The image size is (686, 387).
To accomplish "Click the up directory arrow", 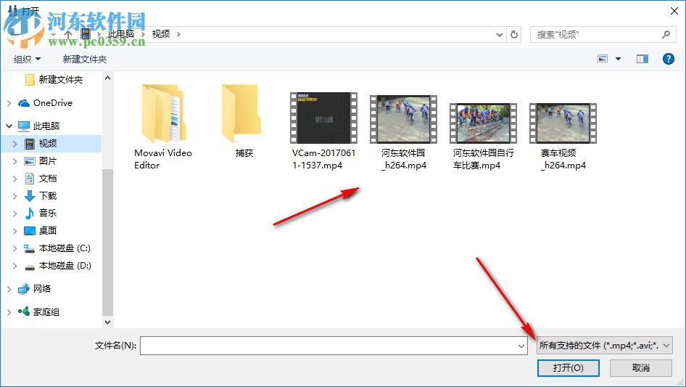I will [x=68, y=34].
